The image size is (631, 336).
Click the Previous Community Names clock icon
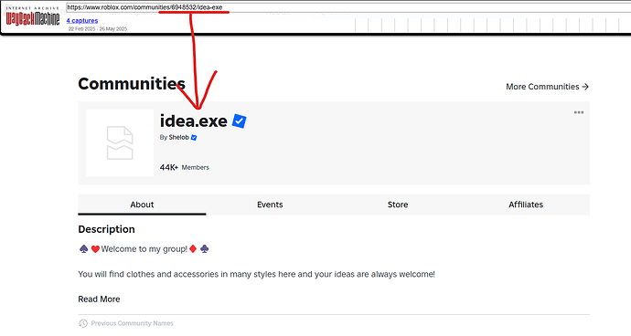83,323
